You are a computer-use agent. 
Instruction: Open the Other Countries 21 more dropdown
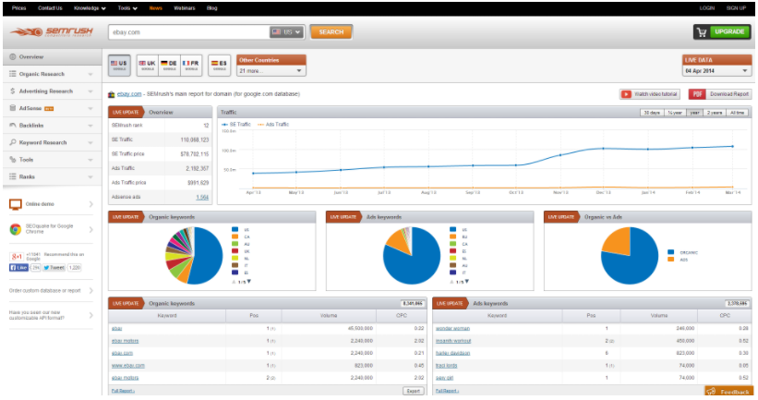click(x=271, y=70)
